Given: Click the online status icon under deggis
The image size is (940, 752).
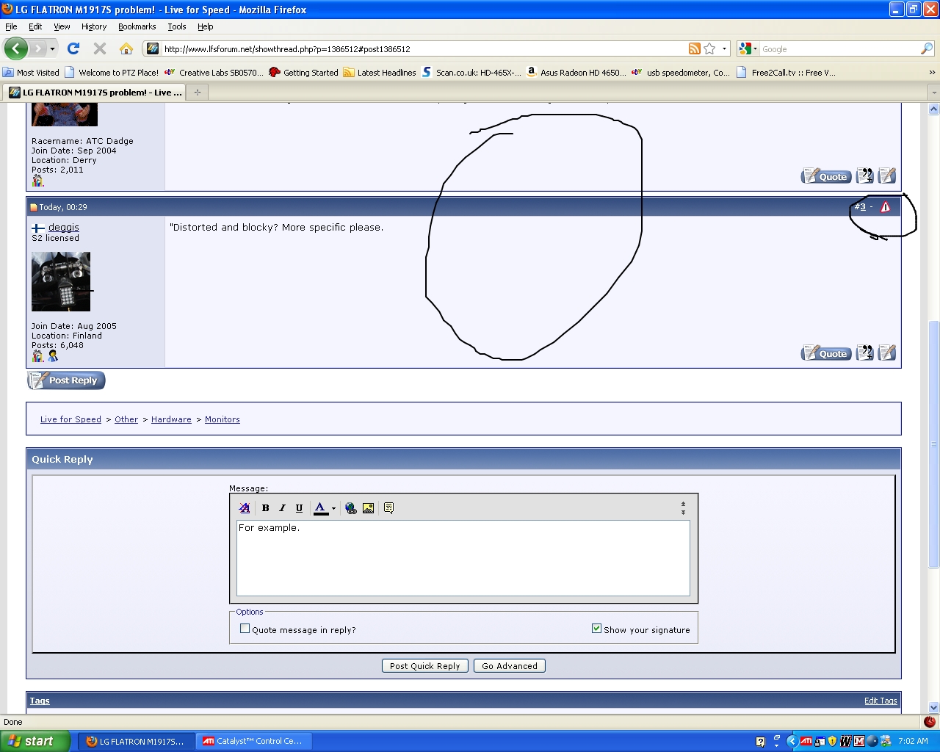Looking at the screenshot, I should pyautogui.click(x=53, y=355).
